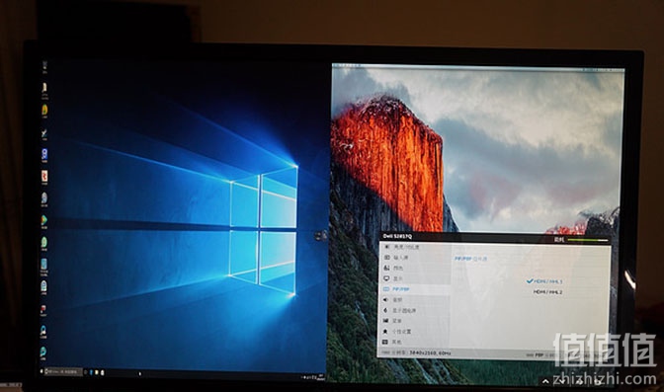Choose the color settings icon in monitor menu
This screenshot has width=664, height=392.
386,268
